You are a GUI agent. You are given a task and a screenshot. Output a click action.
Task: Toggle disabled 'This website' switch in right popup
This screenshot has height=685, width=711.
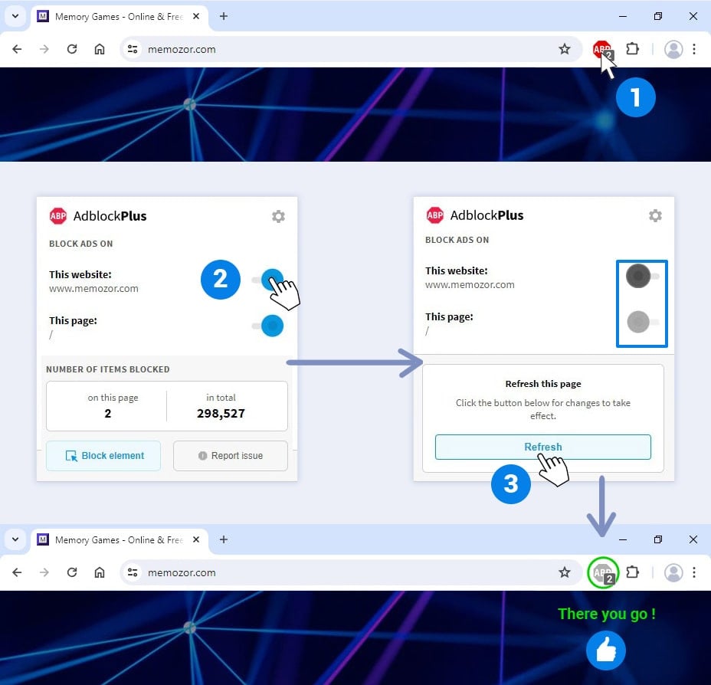point(641,276)
